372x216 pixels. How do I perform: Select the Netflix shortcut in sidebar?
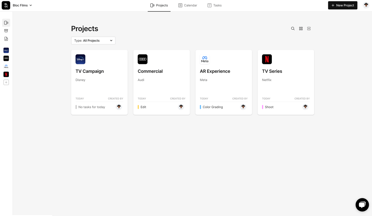point(6,74)
